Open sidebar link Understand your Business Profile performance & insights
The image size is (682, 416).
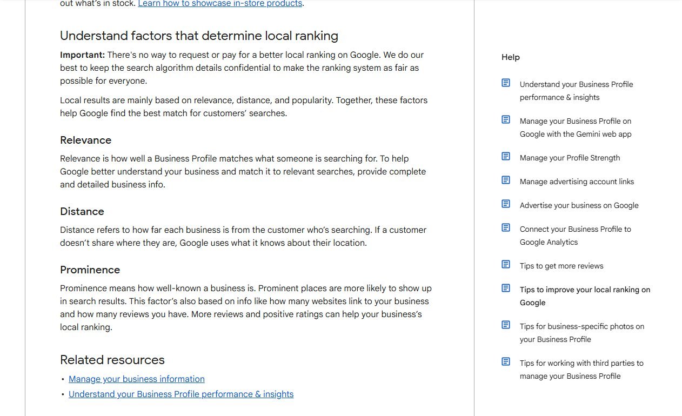[x=576, y=91]
